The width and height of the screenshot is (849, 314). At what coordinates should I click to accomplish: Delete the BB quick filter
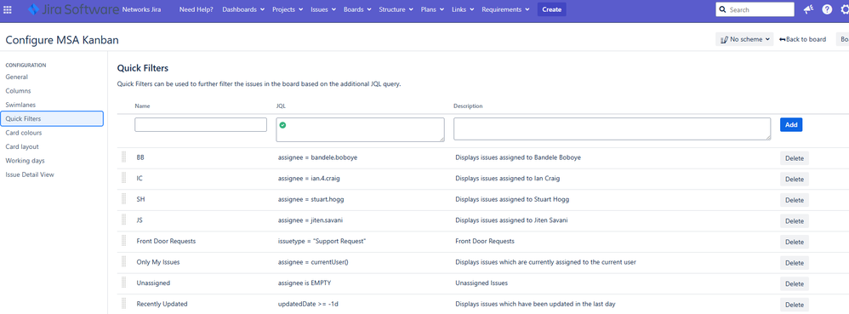[x=795, y=158]
